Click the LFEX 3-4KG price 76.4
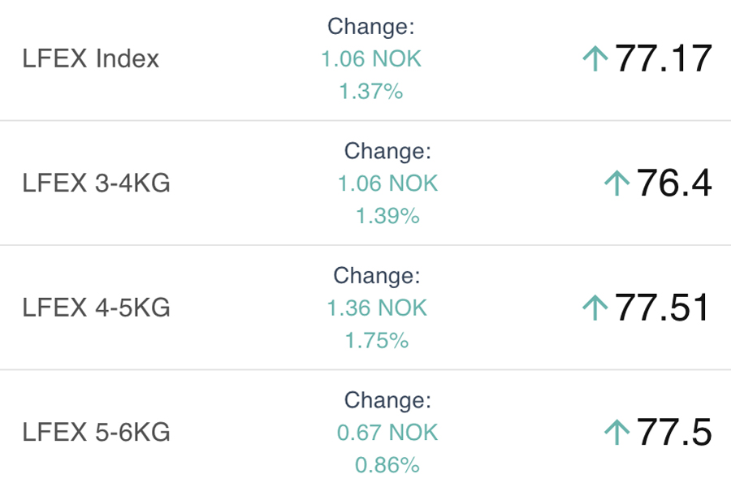Viewport: 731px width, 487px height. tap(674, 183)
